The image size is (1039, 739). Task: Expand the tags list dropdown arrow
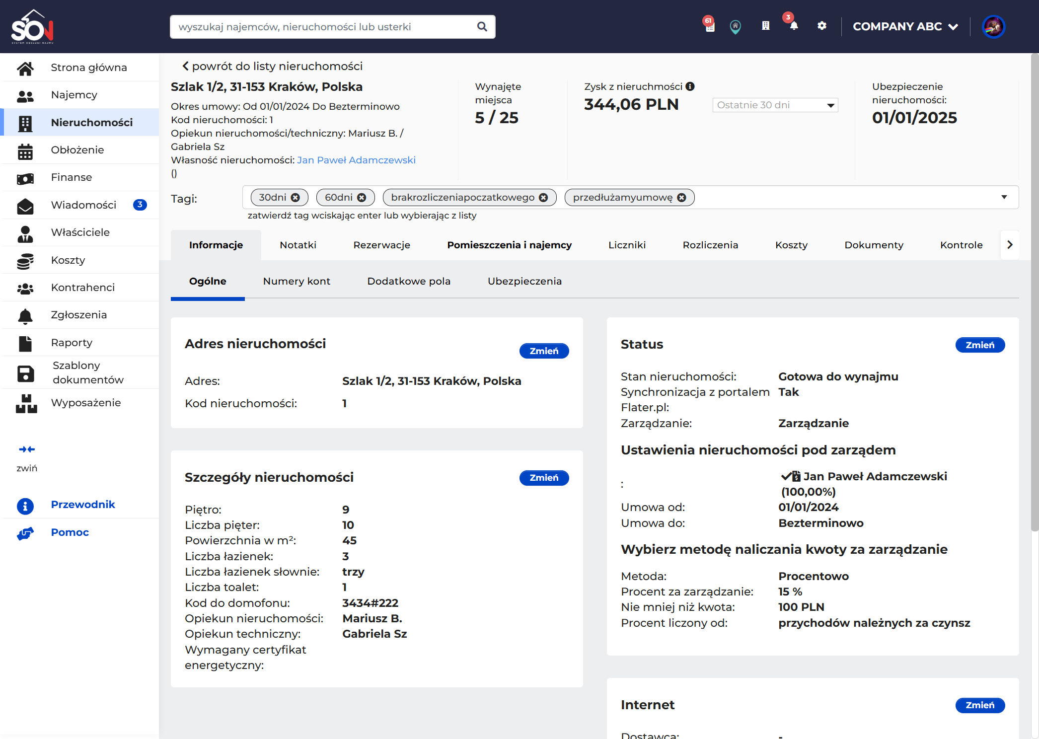pos(1004,197)
